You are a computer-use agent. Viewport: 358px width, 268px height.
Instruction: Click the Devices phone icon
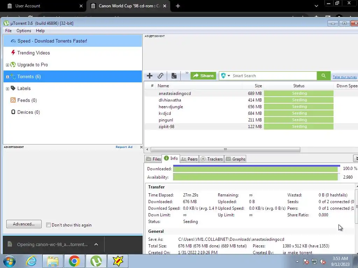coord(13,112)
